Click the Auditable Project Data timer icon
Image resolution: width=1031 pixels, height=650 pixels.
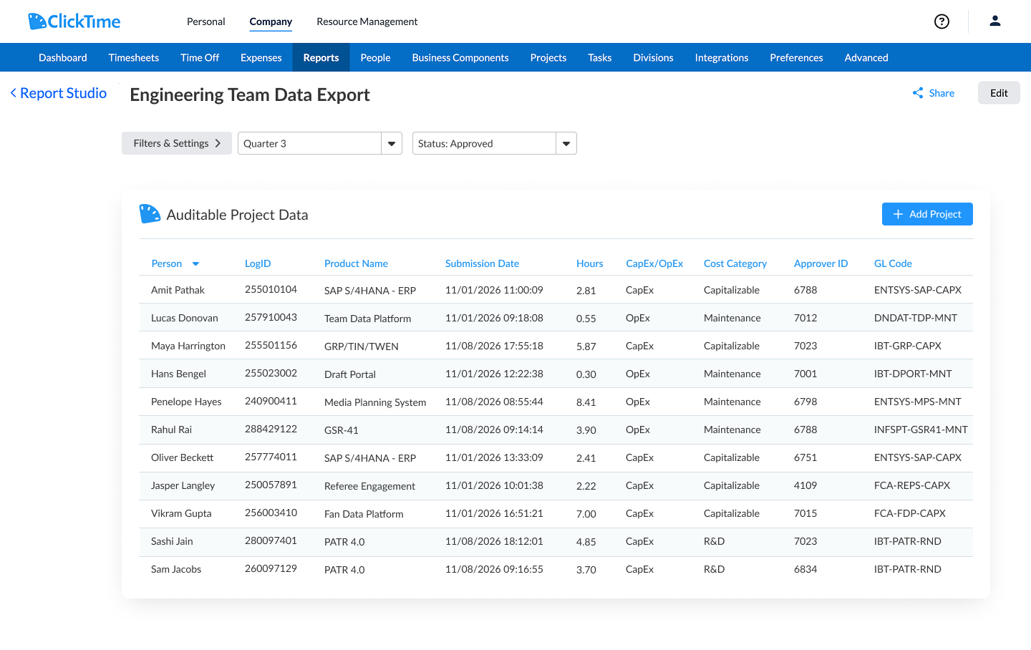coord(150,214)
